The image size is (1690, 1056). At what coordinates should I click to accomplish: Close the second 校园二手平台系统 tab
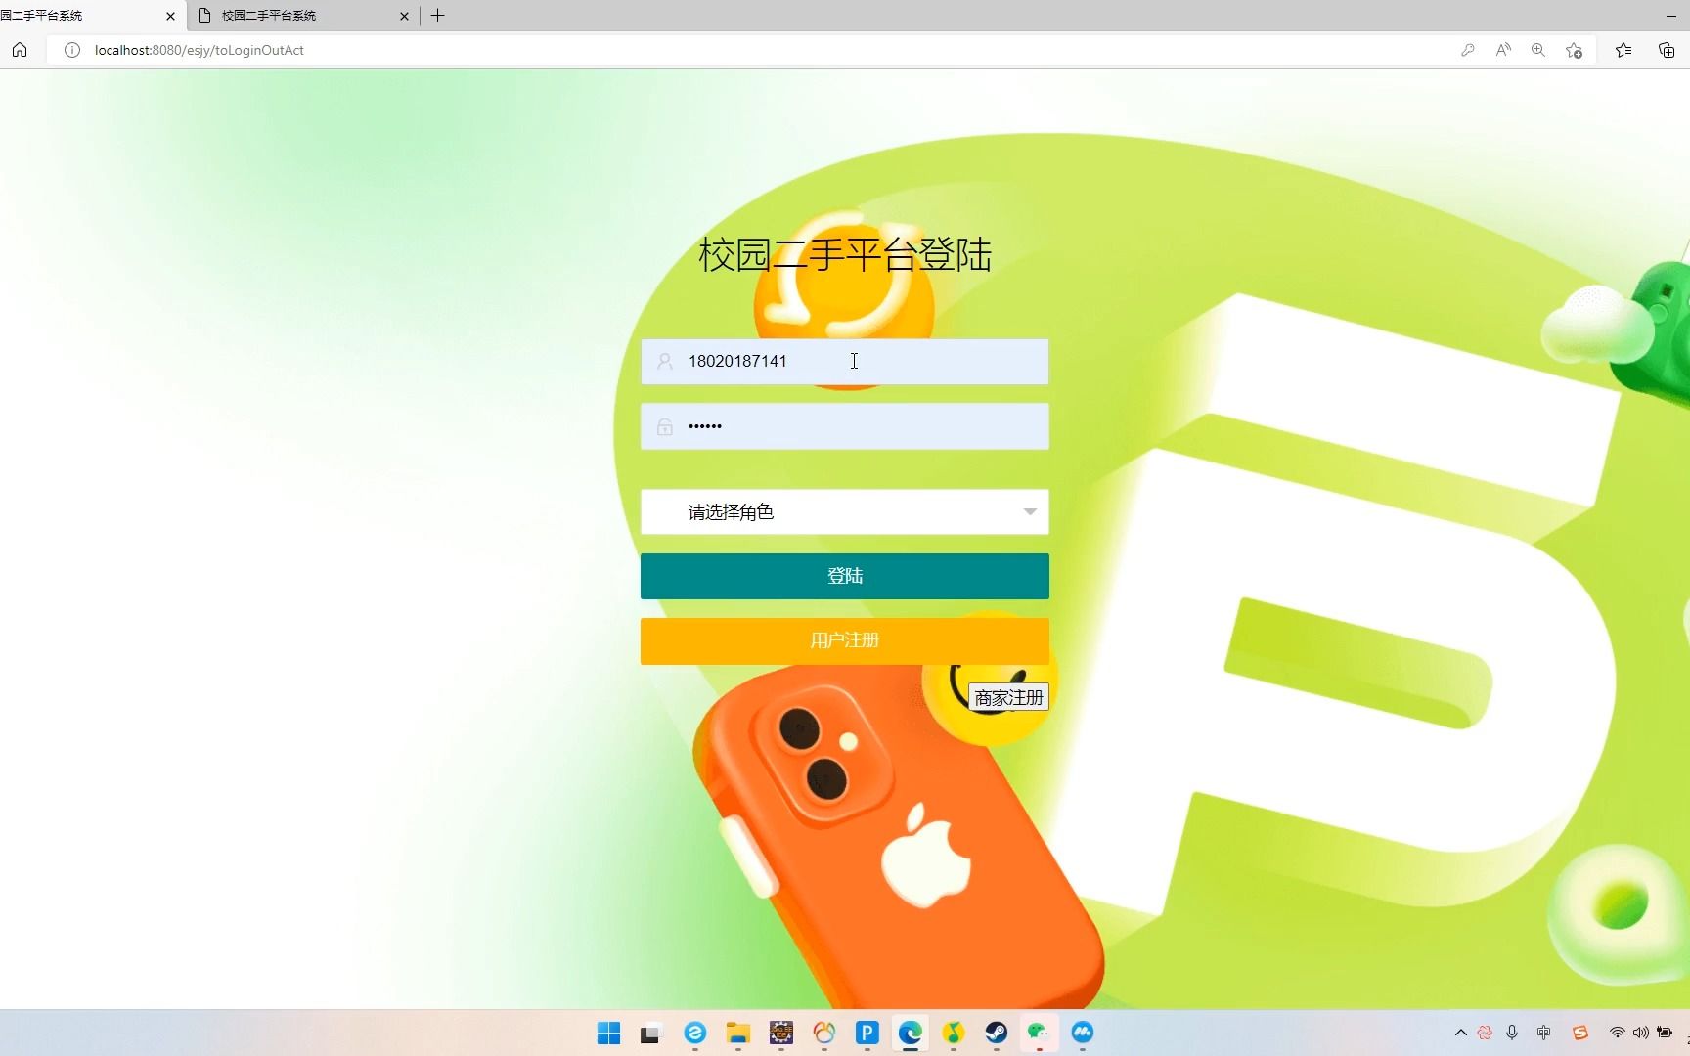[404, 16]
